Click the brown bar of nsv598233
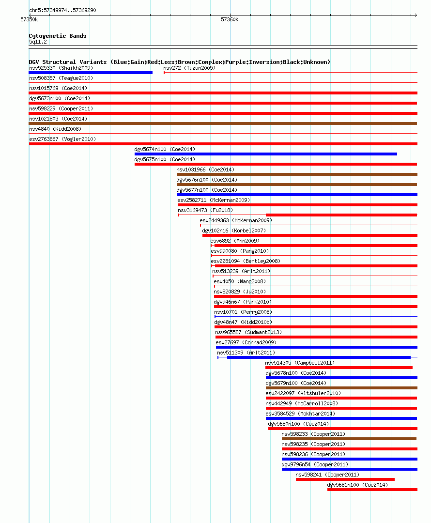 (349, 439)
